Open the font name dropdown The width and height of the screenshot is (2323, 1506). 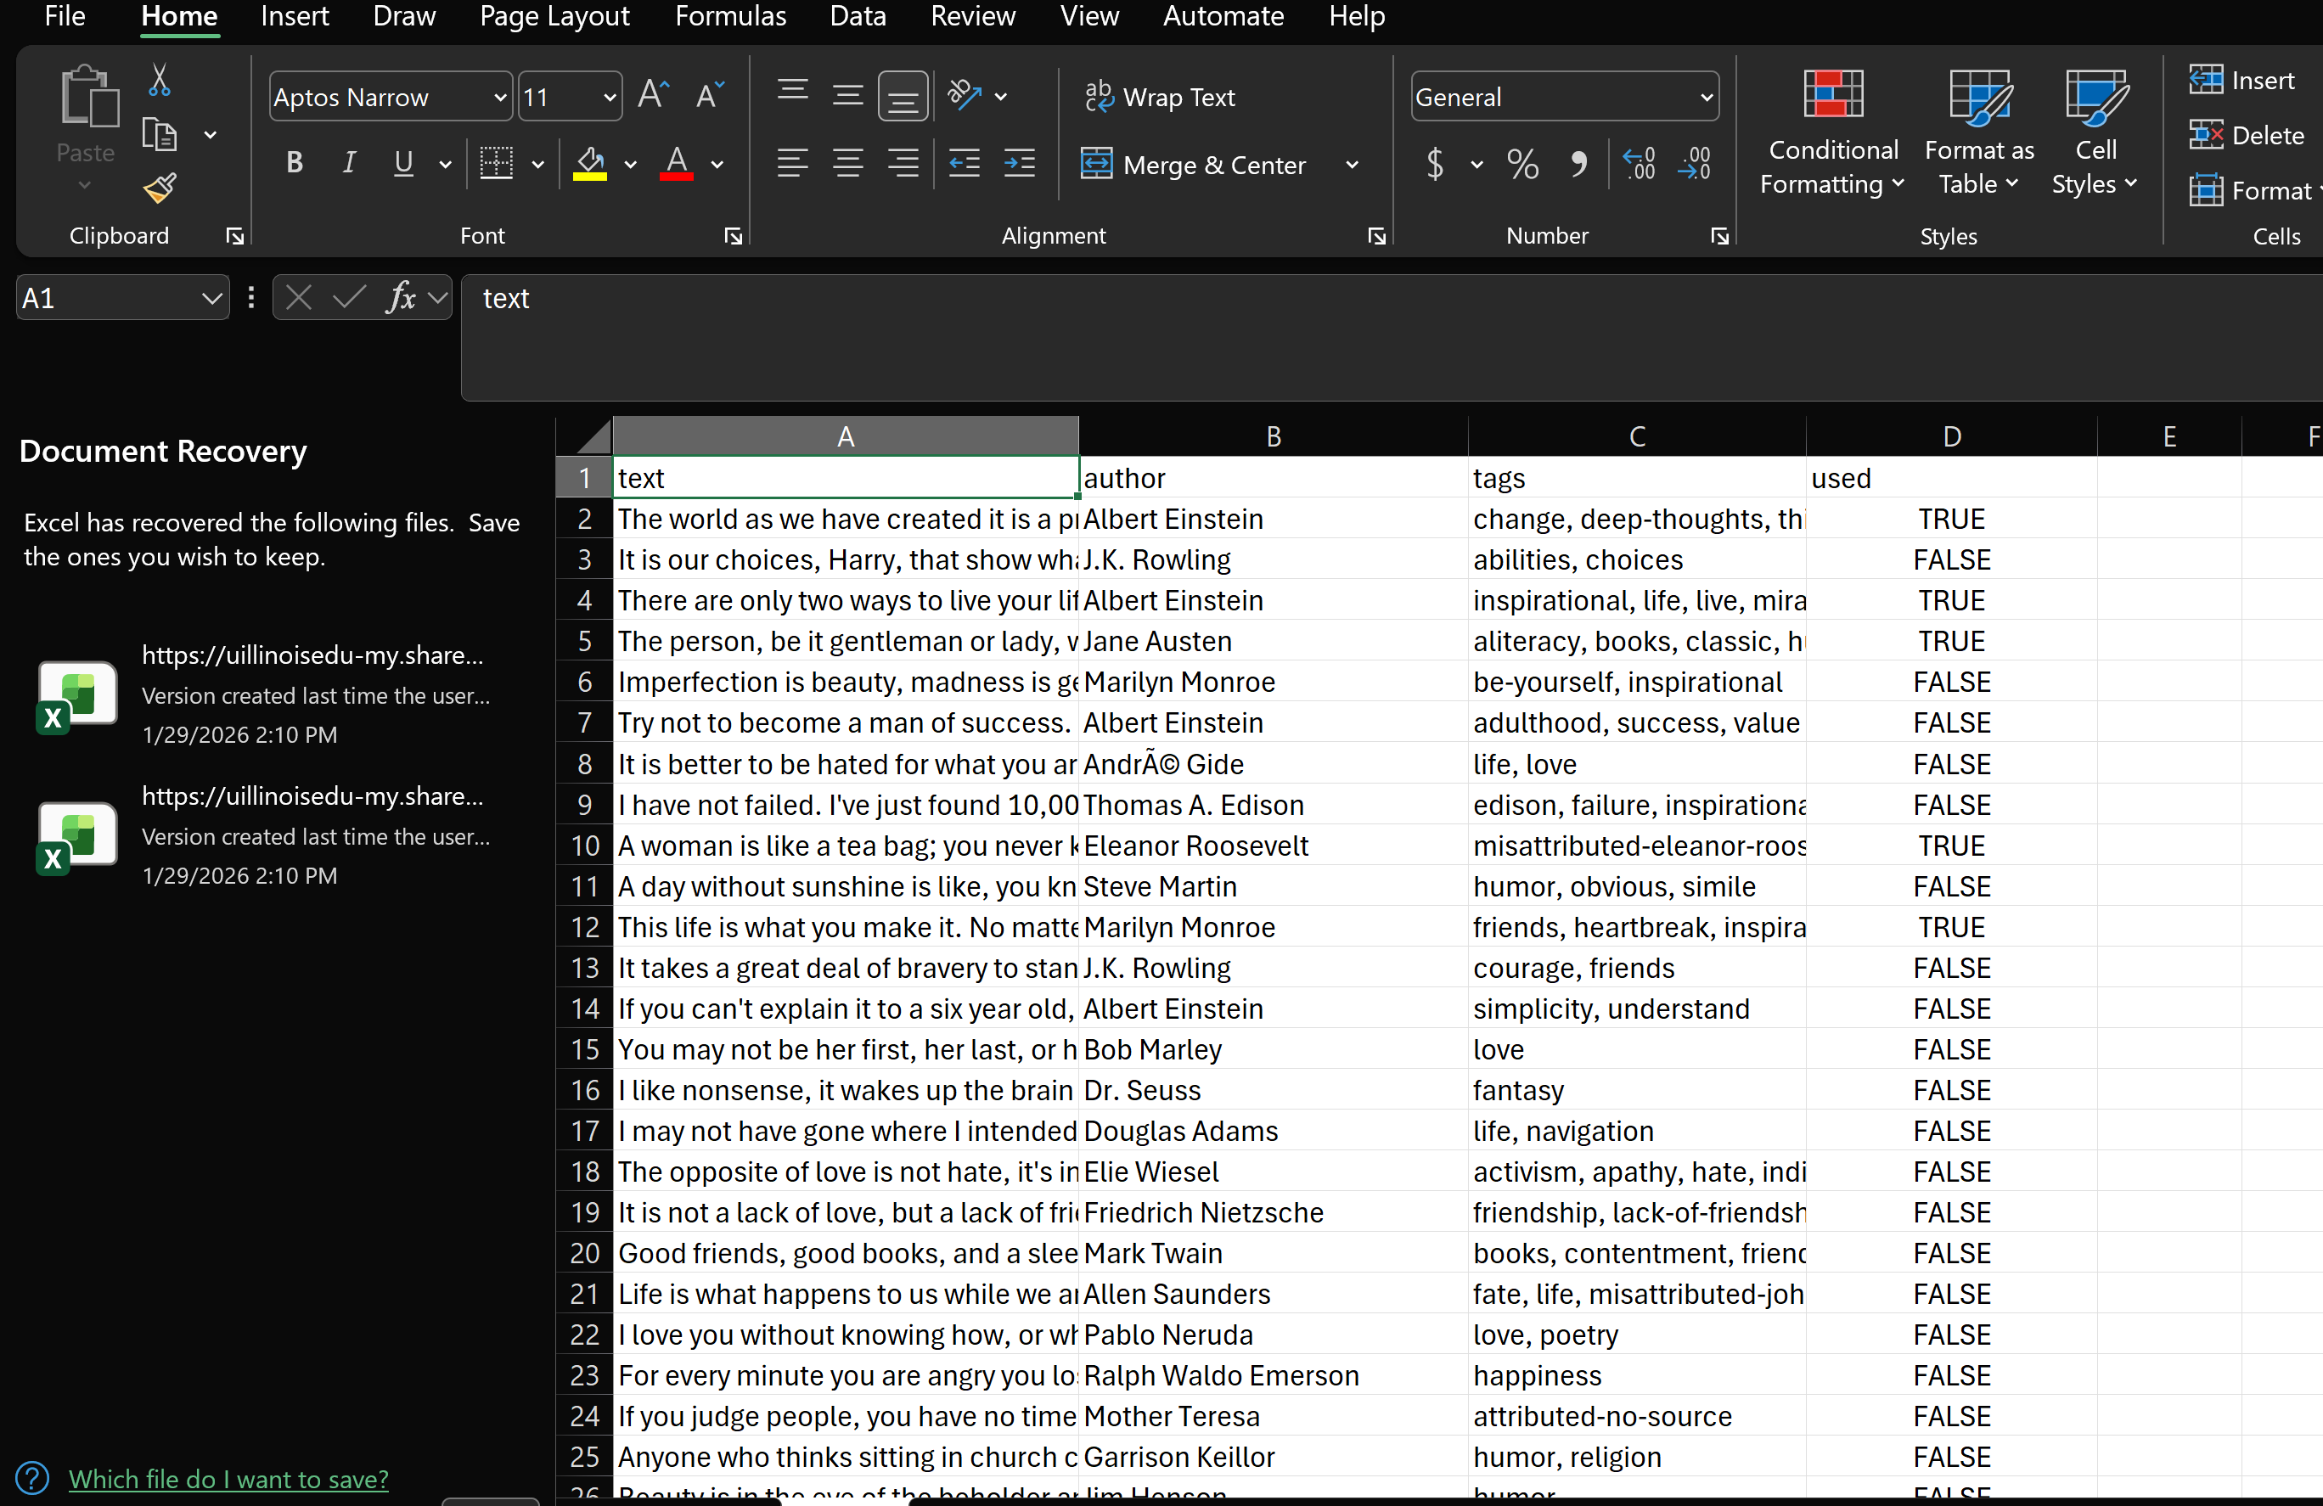pyautogui.click(x=500, y=97)
